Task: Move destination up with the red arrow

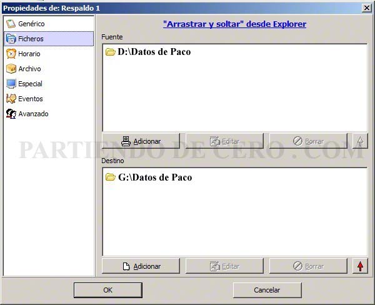Action: point(360,266)
